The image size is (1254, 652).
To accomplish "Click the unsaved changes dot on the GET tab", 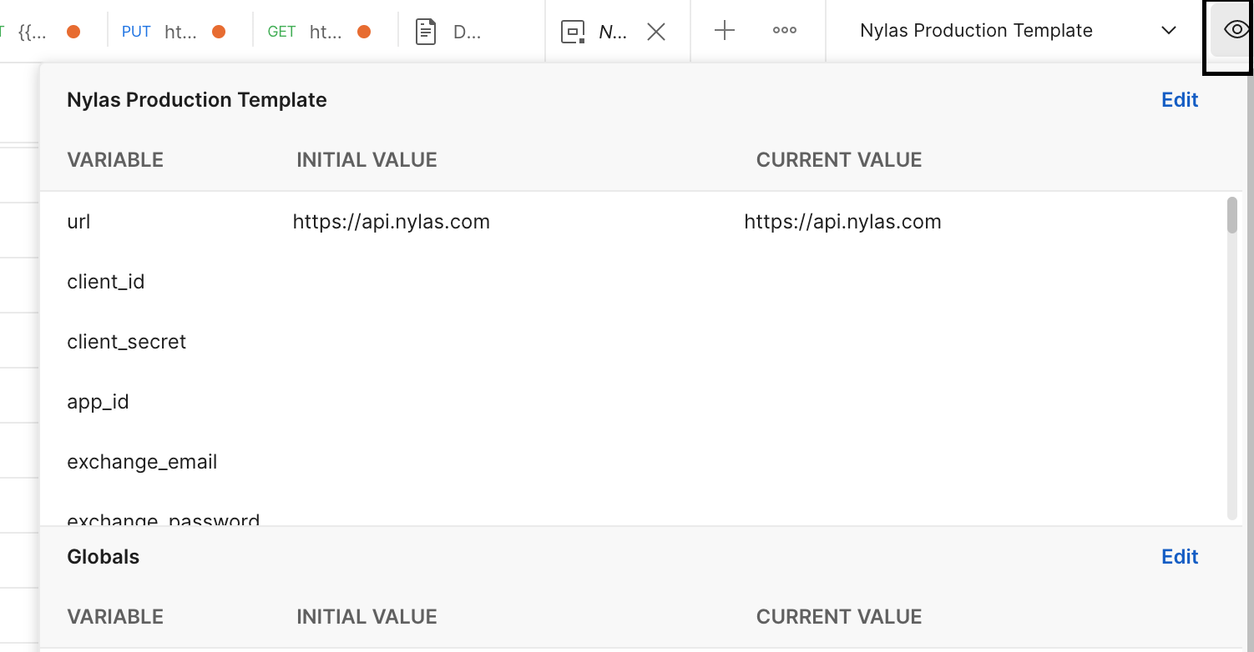I will tap(364, 30).
